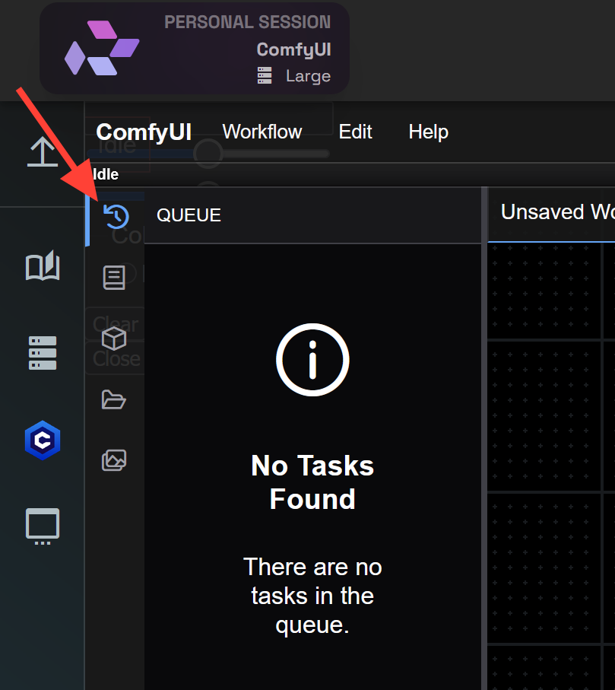The width and height of the screenshot is (615, 690).
Task: Click the server icon beside Large
Action: (265, 75)
